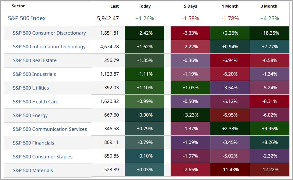Click the Last column header
The height and width of the screenshot is (180, 293).
(115, 6)
